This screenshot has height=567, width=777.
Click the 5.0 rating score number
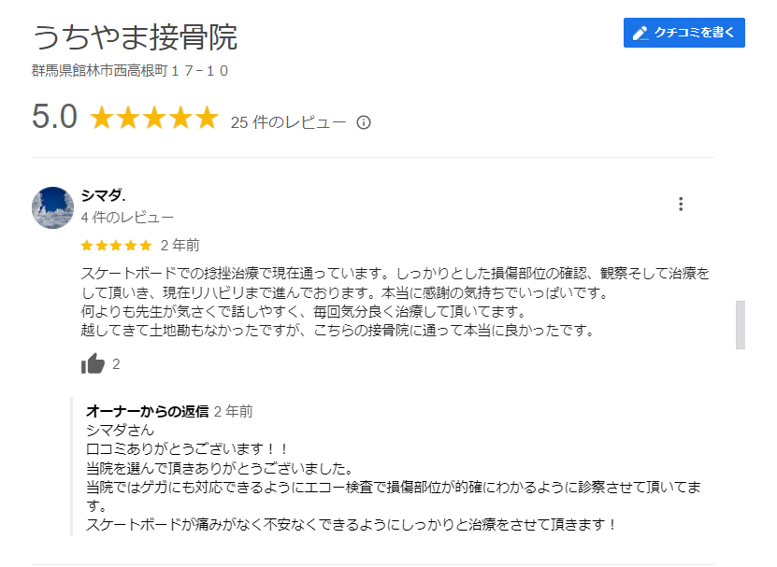[x=54, y=118]
